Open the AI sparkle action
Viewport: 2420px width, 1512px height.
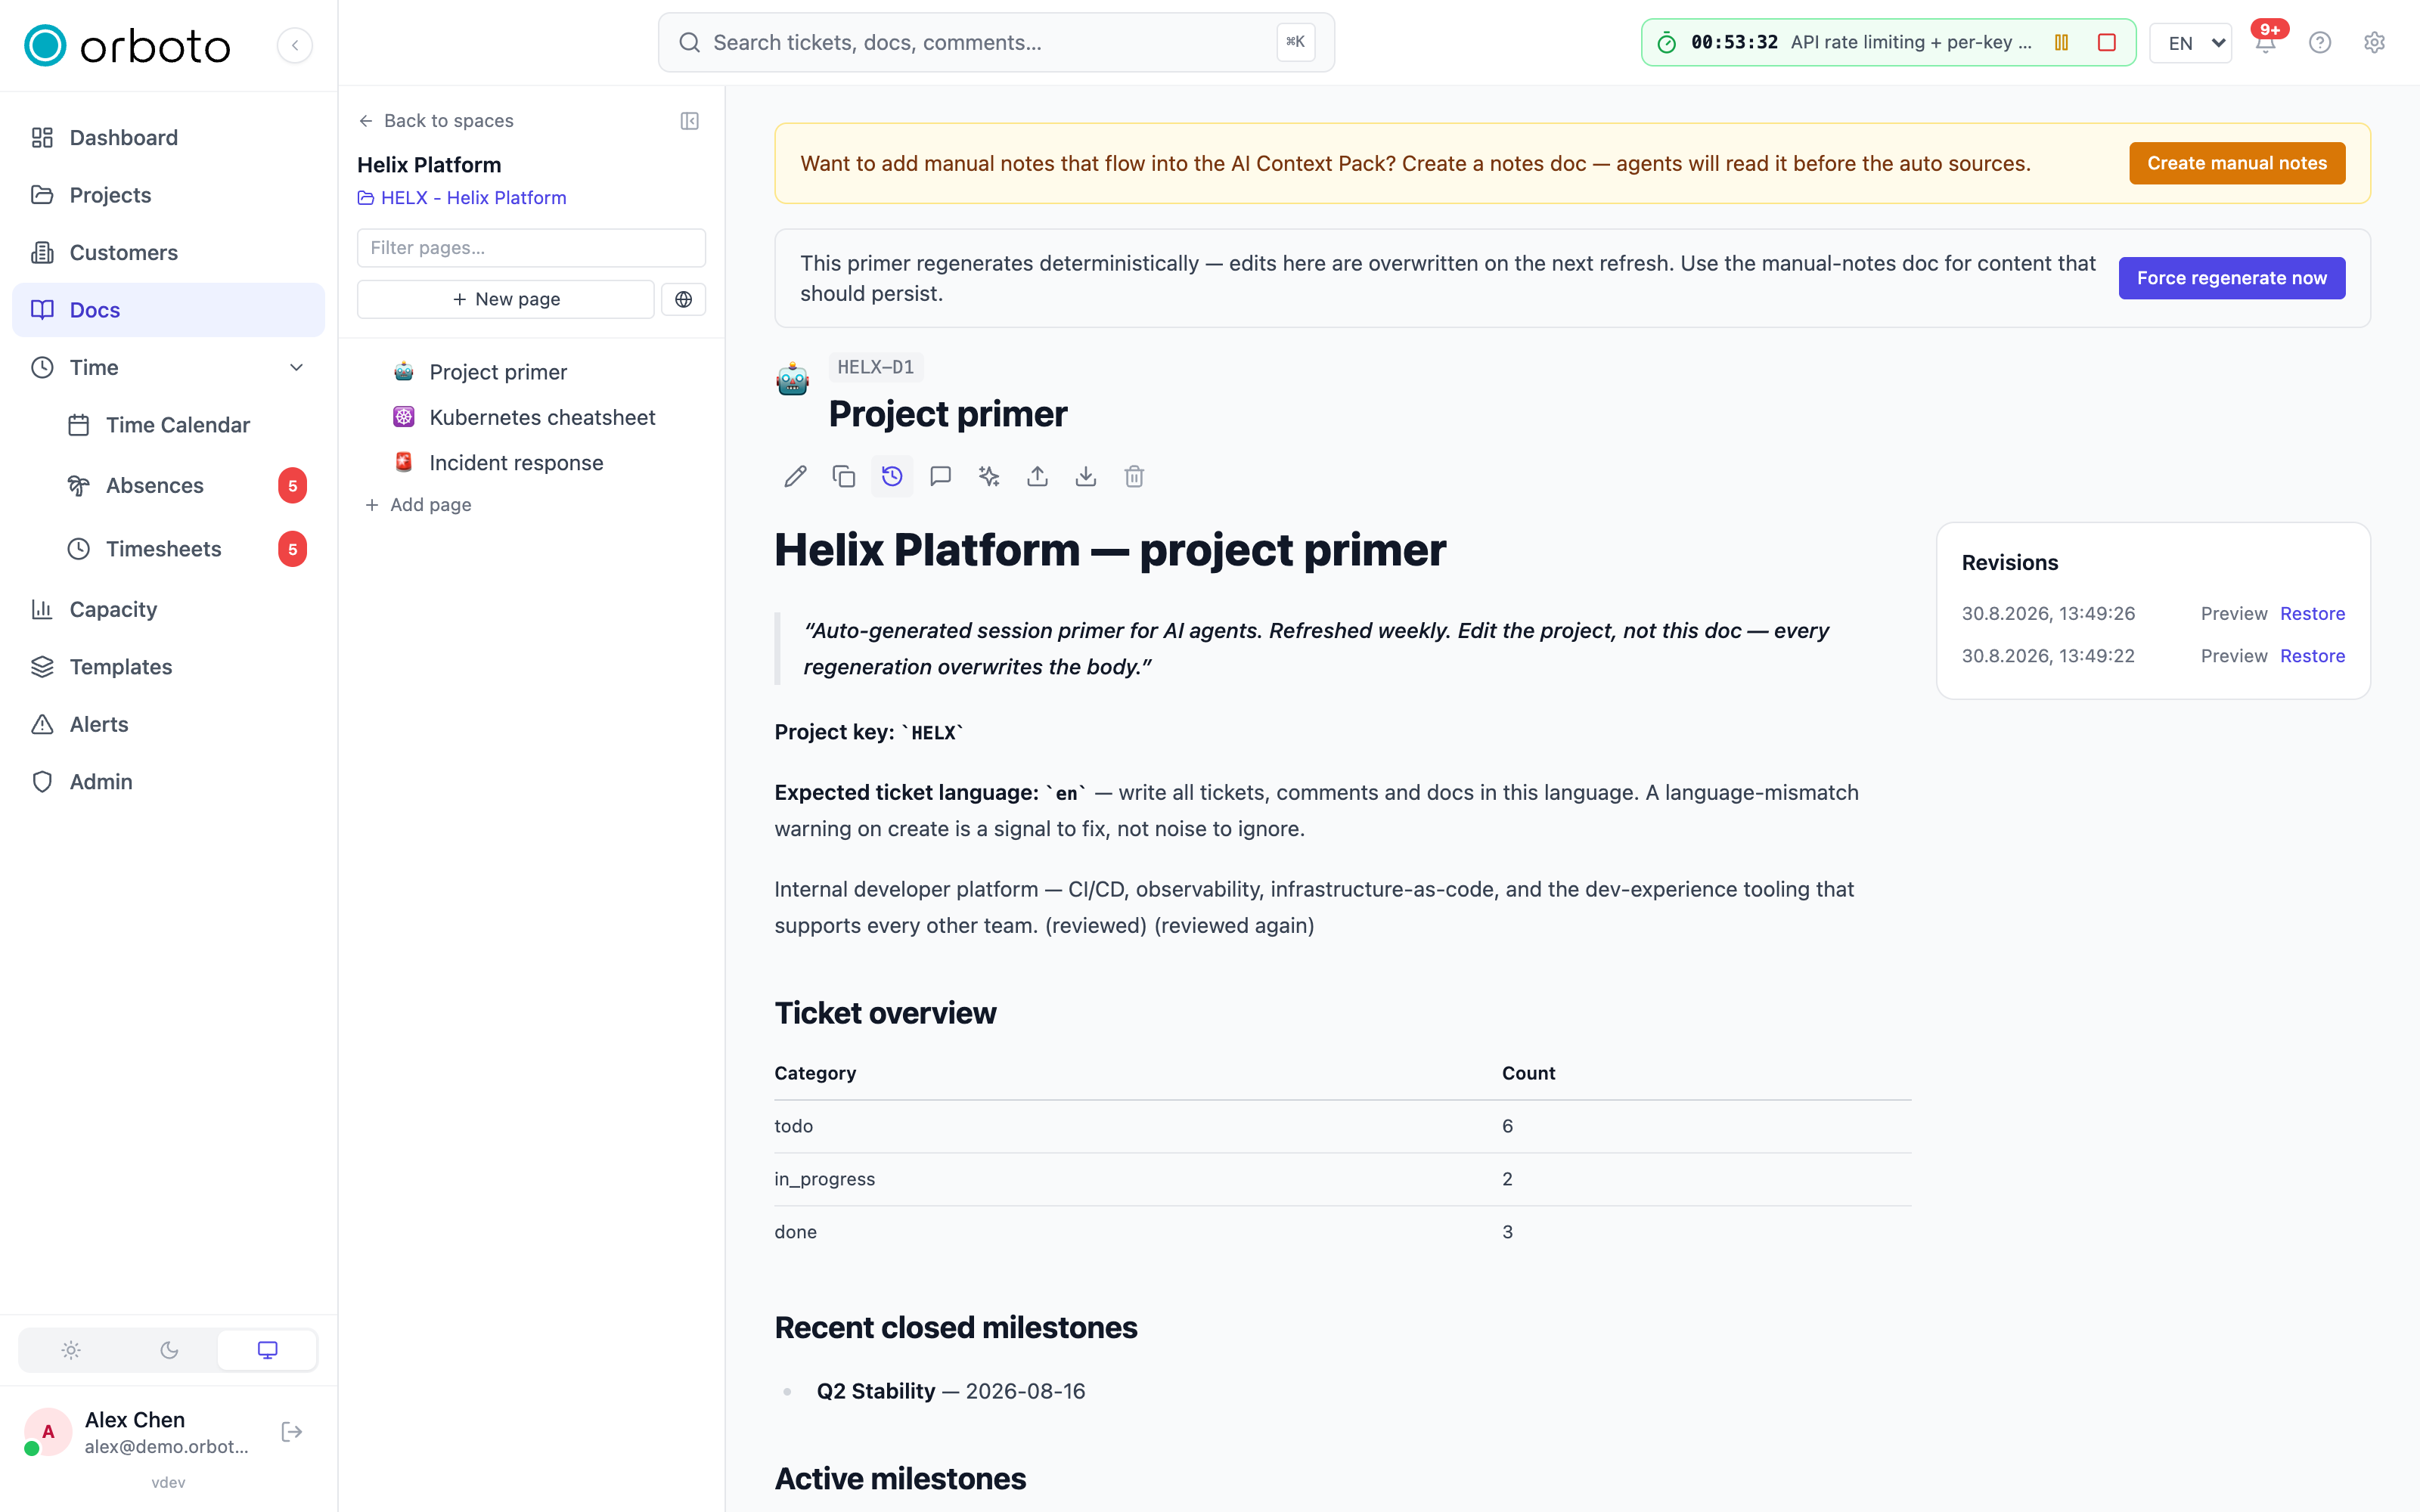pos(989,477)
